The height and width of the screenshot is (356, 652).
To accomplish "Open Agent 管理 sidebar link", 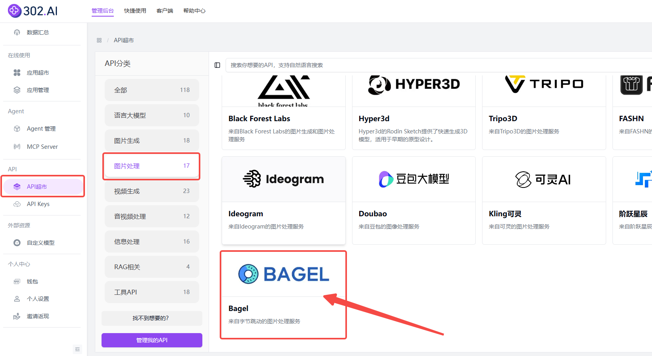I will pos(41,129).
